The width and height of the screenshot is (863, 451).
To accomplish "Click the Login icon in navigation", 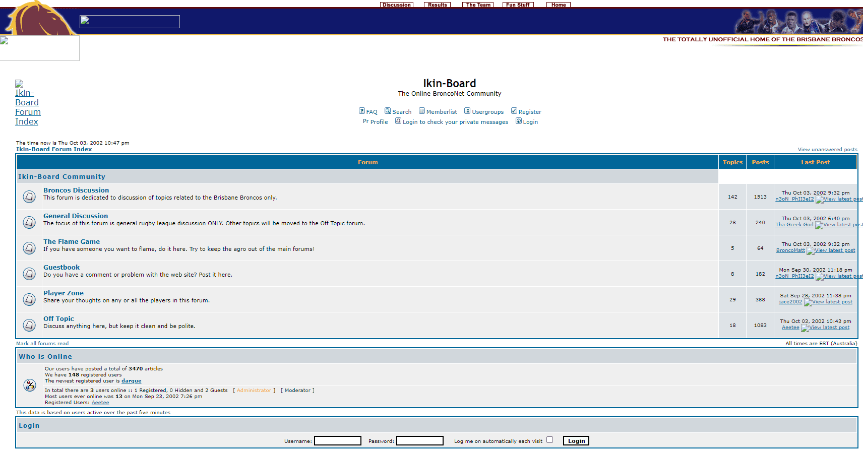I will click(518, 121).
